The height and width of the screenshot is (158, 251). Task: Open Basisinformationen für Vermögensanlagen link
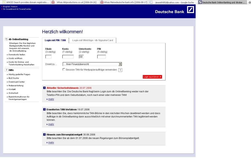tap(19, 98)
